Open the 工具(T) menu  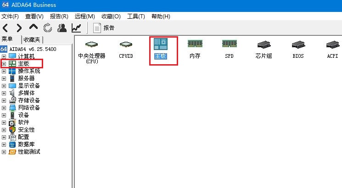136,17
